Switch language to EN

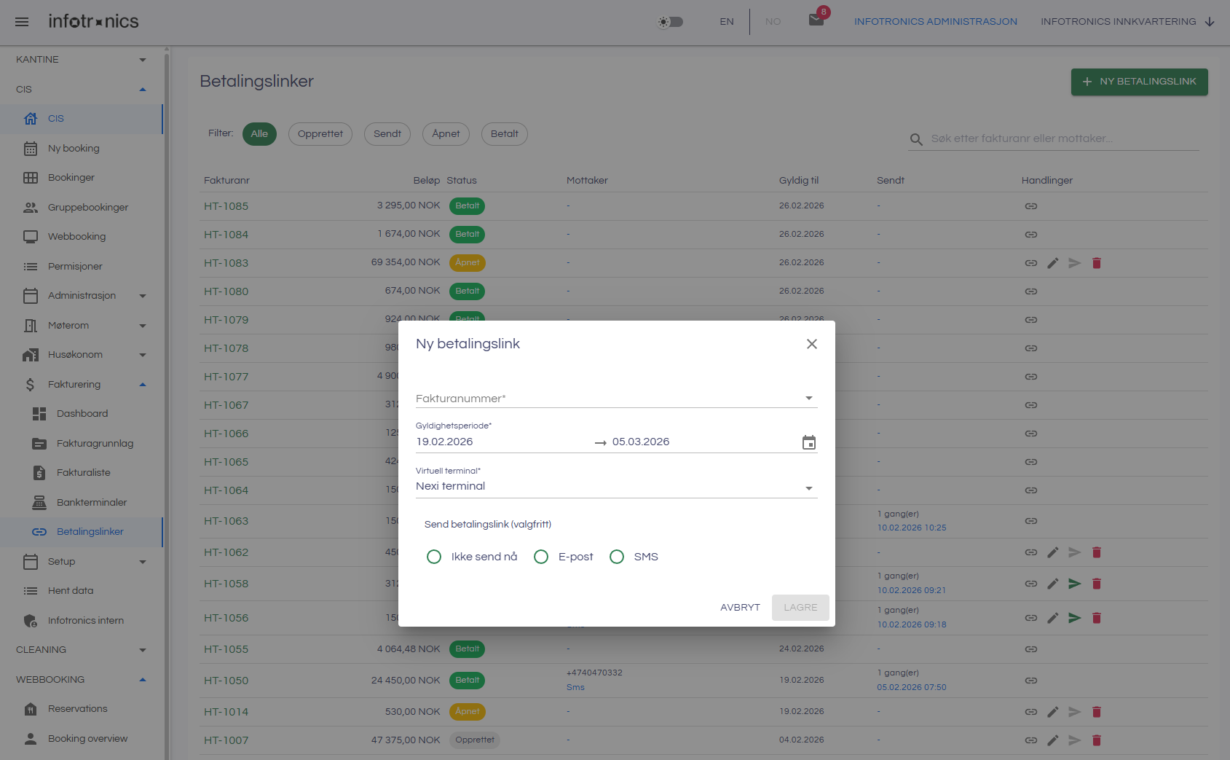point(727,22)
